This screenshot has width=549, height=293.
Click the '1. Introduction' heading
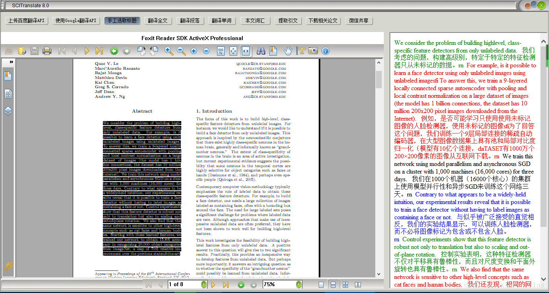click(214, 111)
